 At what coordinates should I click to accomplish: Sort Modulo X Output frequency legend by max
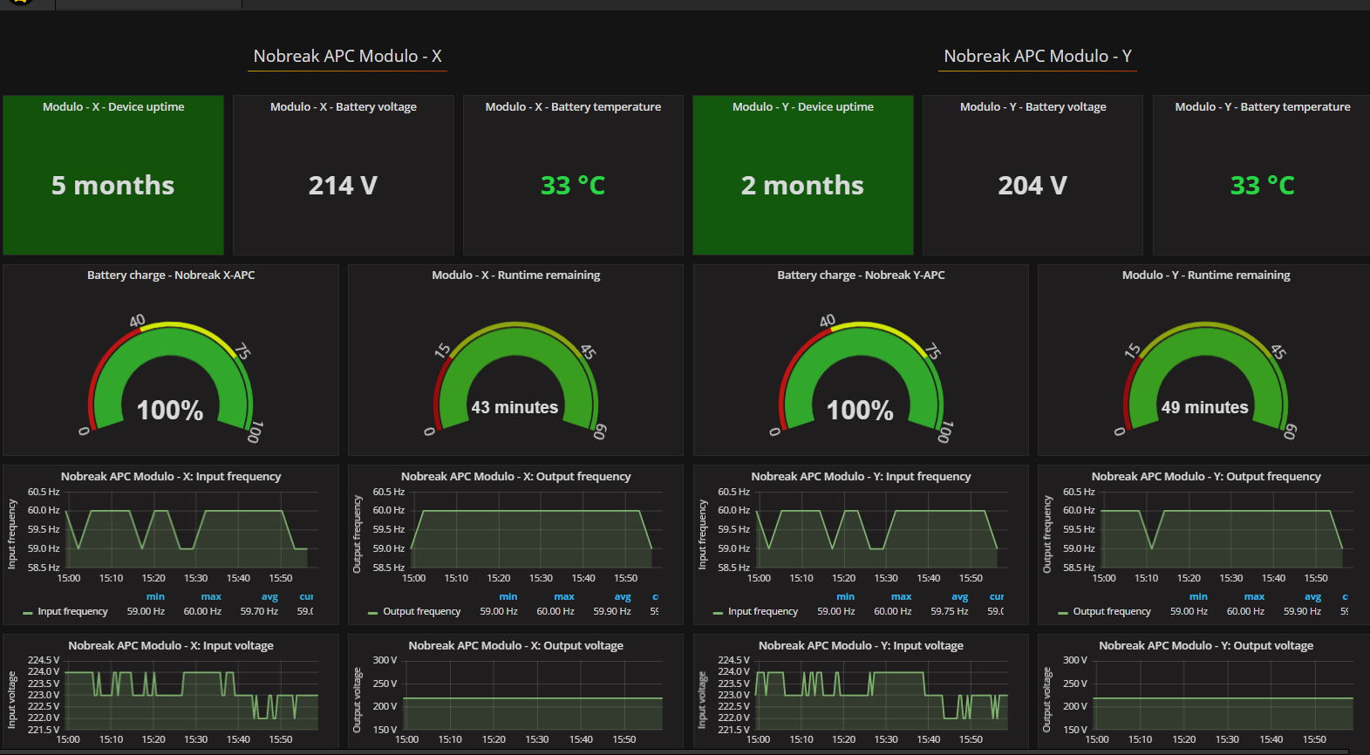tap(564, 596)
